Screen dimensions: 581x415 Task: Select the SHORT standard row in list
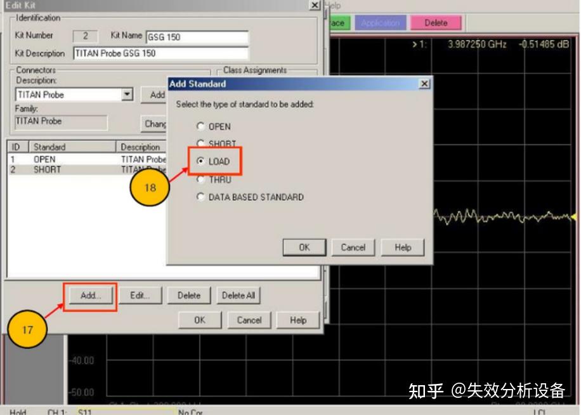(87, 169)
